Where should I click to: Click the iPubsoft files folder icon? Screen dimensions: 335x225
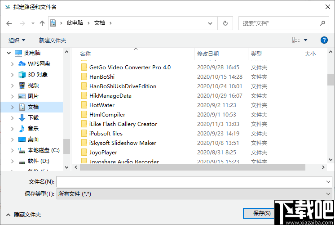click(84, 133)
